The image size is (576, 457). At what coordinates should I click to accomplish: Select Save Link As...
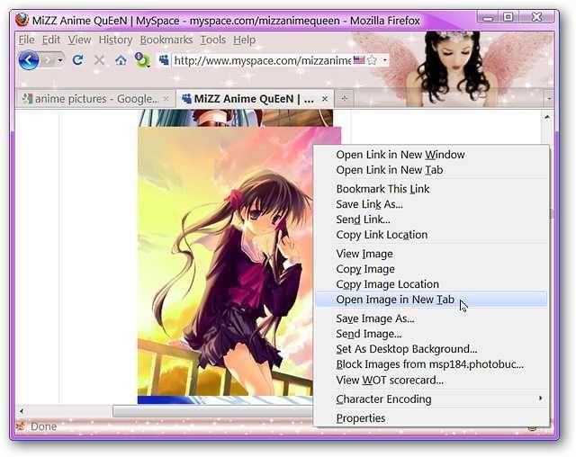pos(369,204)
